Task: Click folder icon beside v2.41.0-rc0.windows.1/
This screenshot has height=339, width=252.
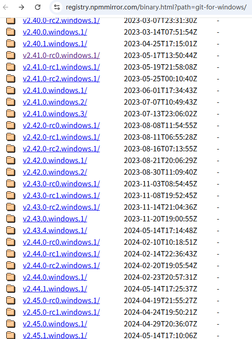Action: tap(11, 55)
